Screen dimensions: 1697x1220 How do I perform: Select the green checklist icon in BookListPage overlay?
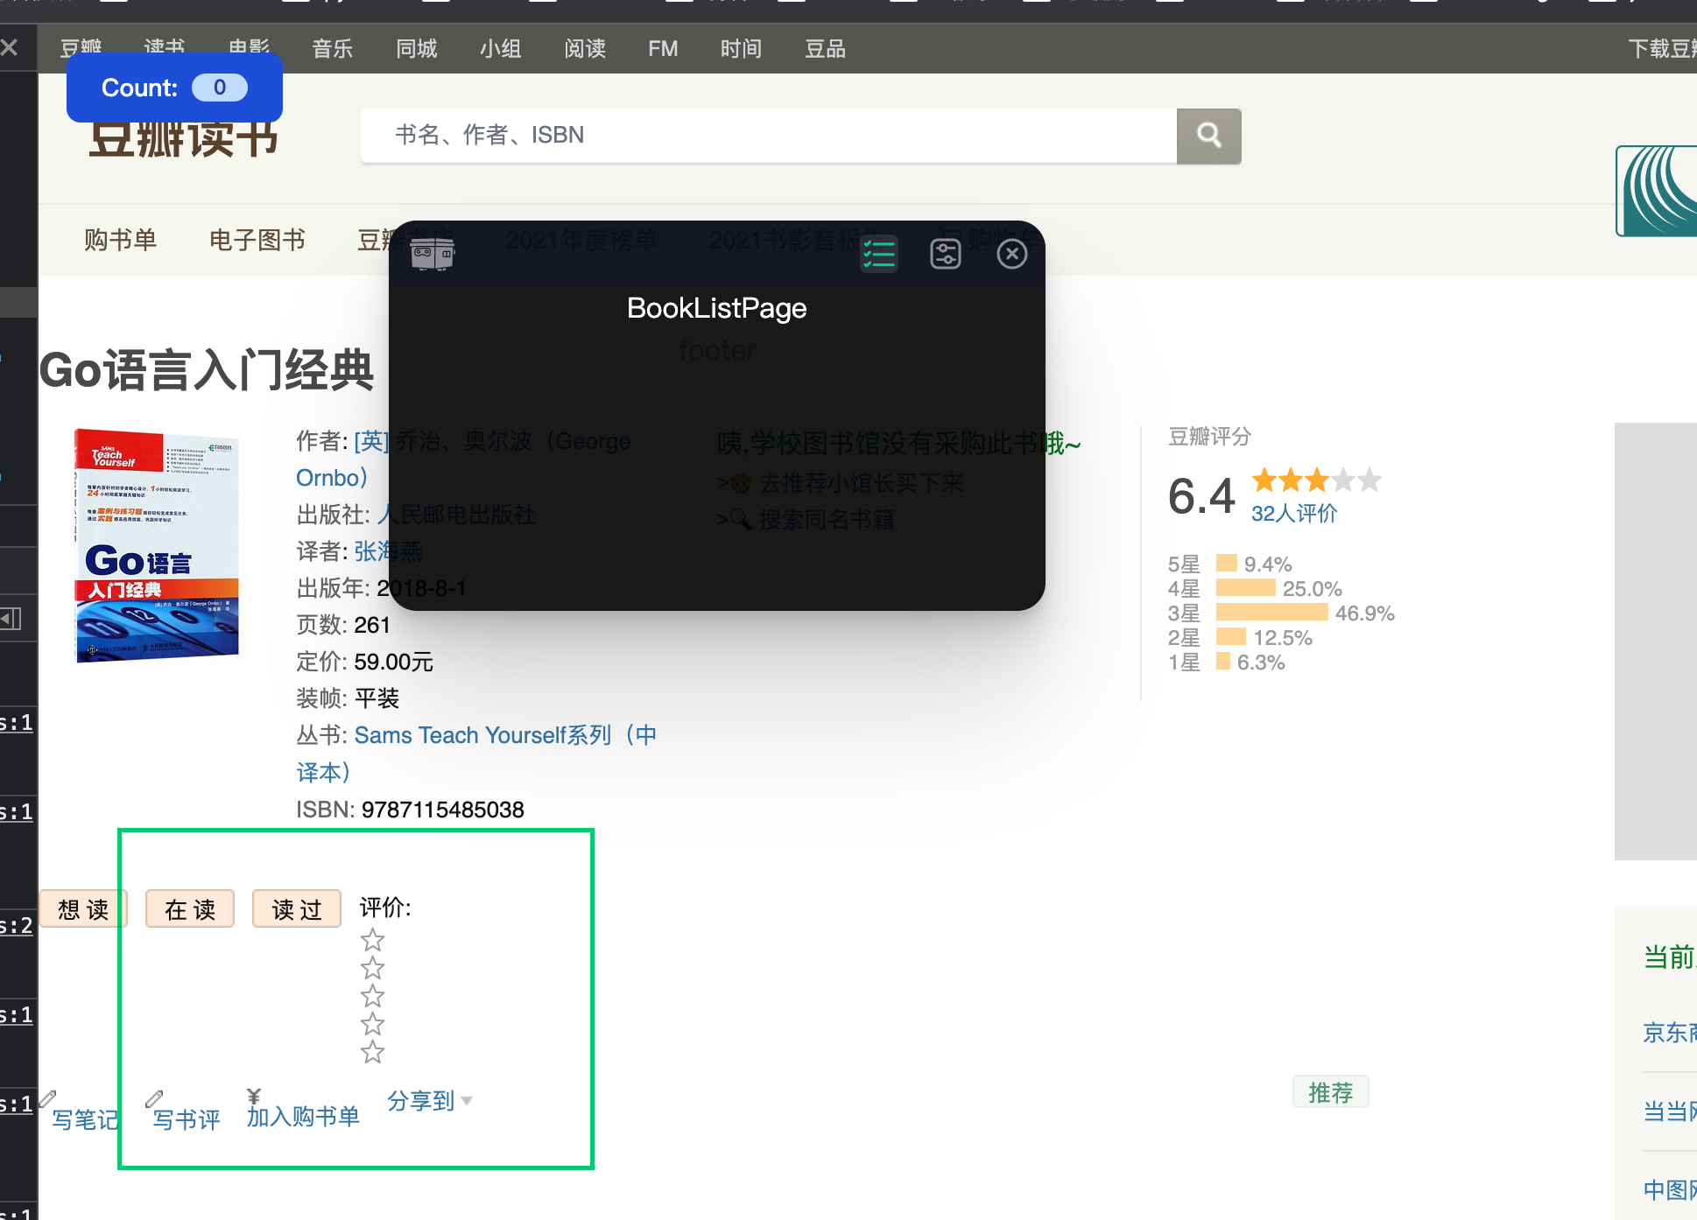click(879, 254)
